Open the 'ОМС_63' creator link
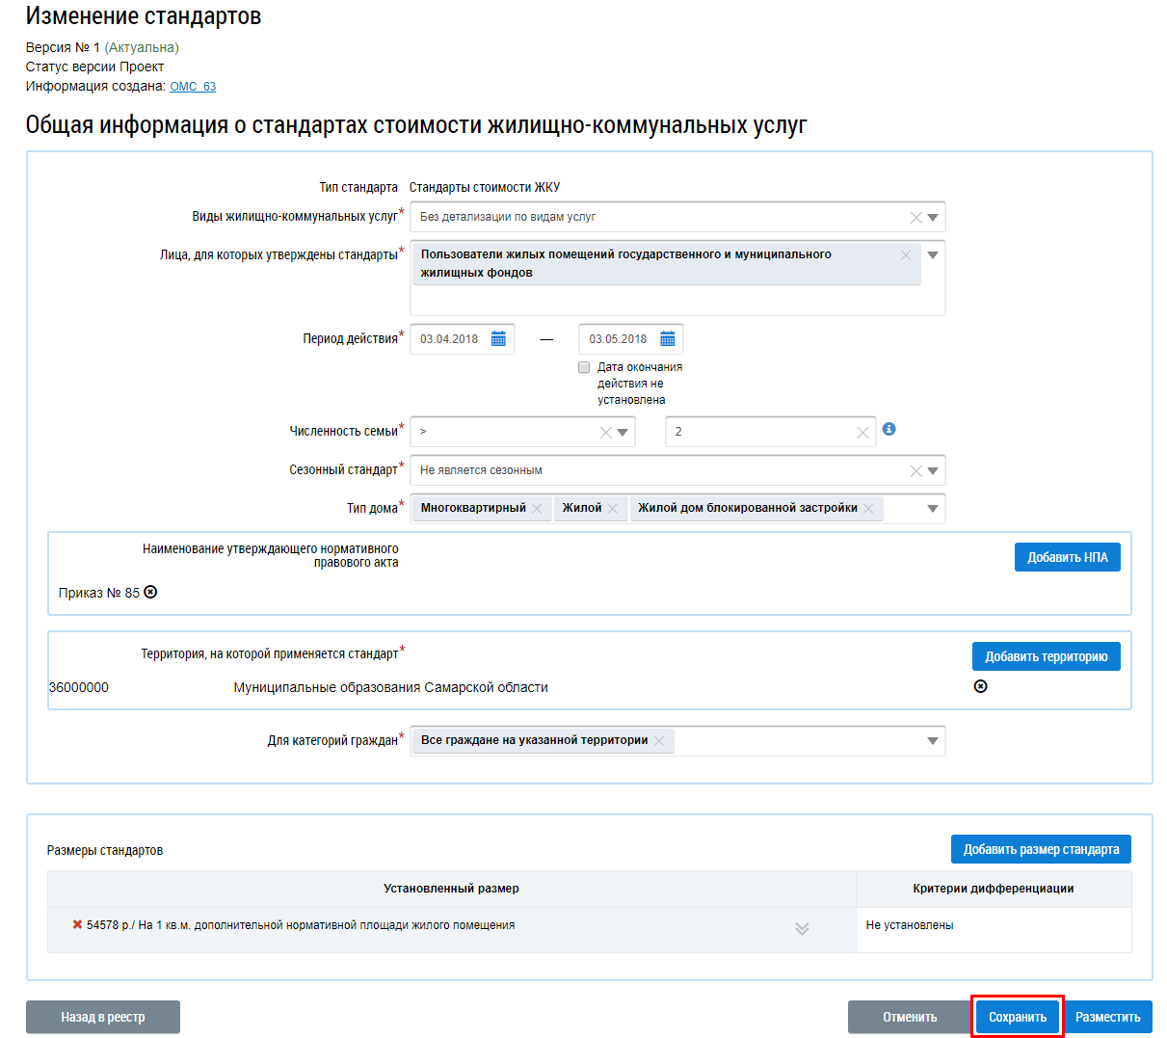 click(193, 87)
